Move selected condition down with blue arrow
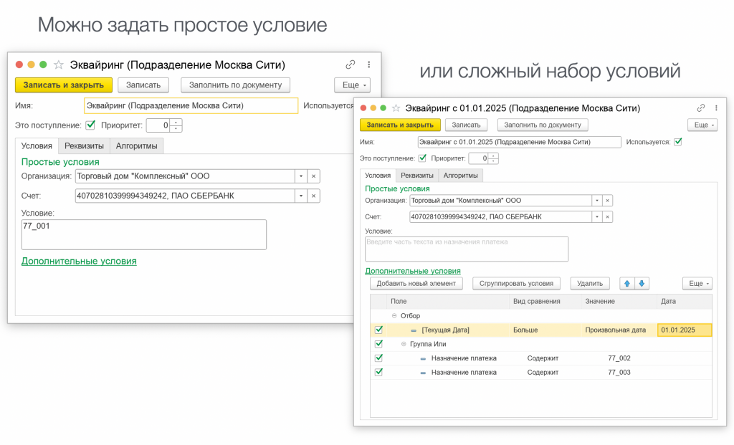The height and width of the screenshot is (445, 734). coord(642,283)
